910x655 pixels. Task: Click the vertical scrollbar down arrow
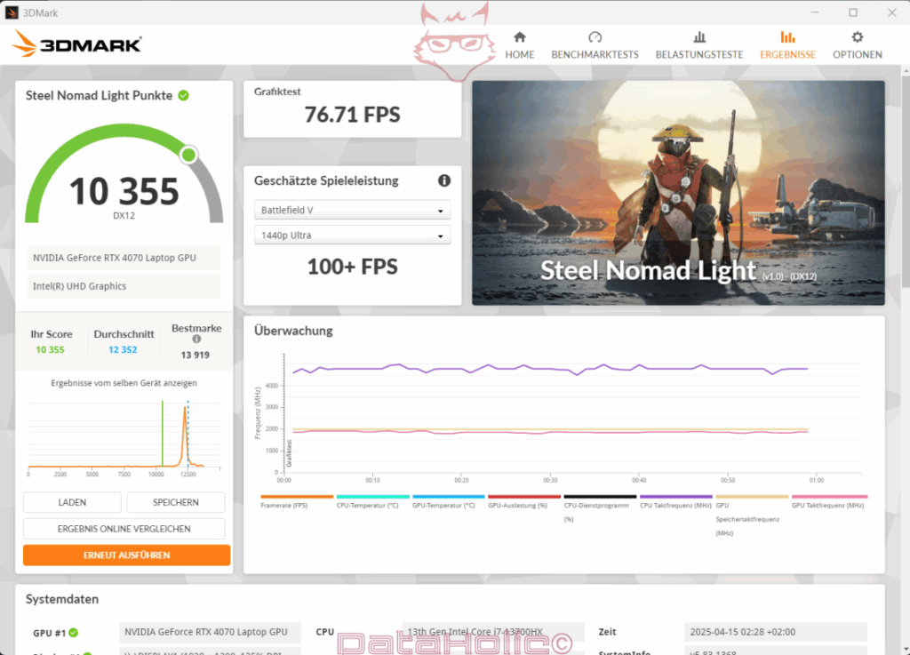point(906,649)
